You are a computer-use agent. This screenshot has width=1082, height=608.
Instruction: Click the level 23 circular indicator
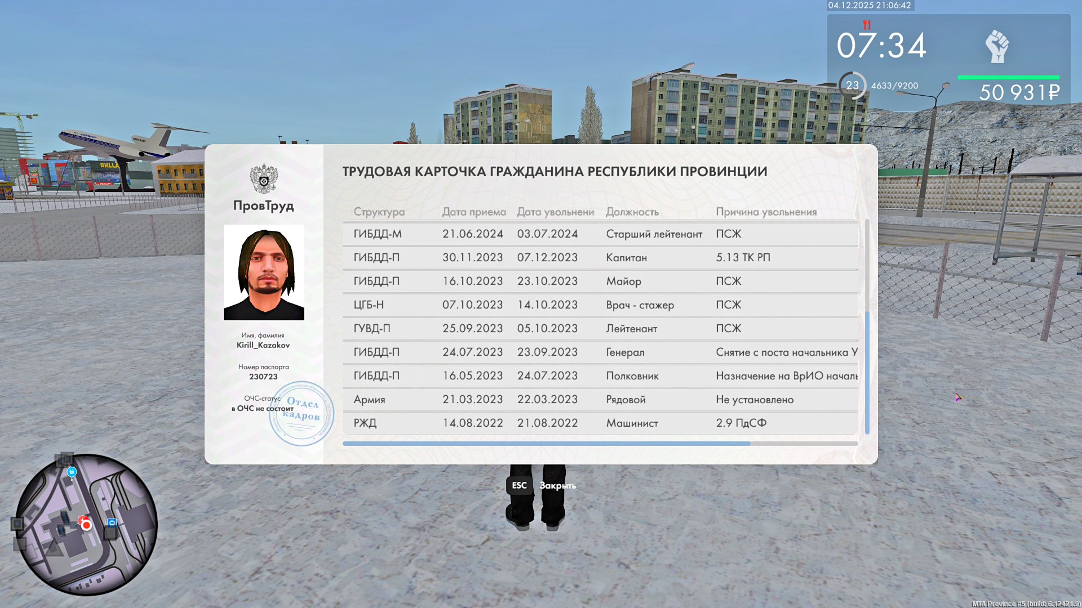pos(852,86)
